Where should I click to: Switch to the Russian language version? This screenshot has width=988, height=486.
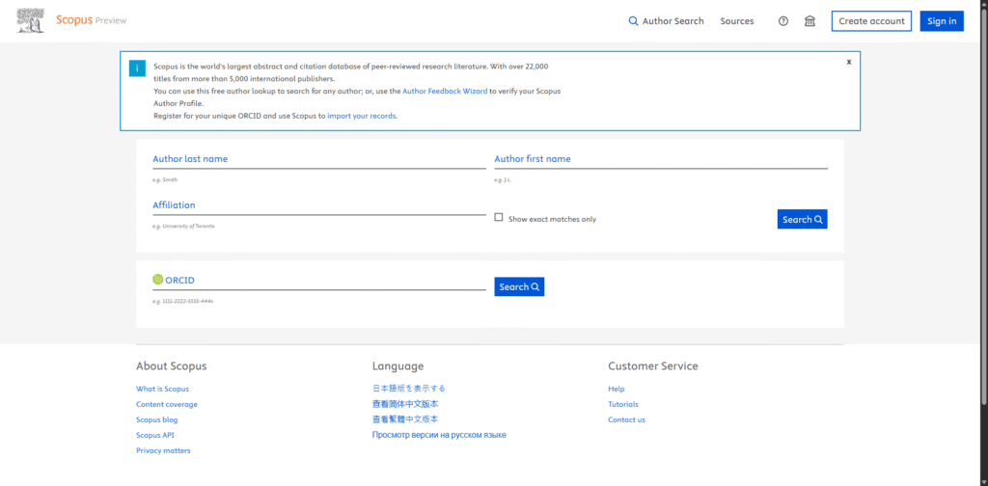tap(439, 435)
